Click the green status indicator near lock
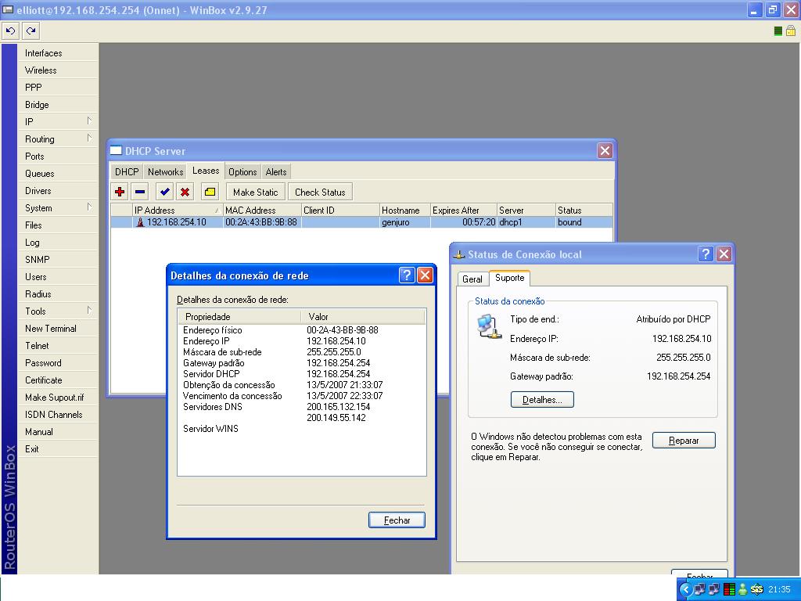The height and width of the screenshot is (601, 801). tap(778, 31)
